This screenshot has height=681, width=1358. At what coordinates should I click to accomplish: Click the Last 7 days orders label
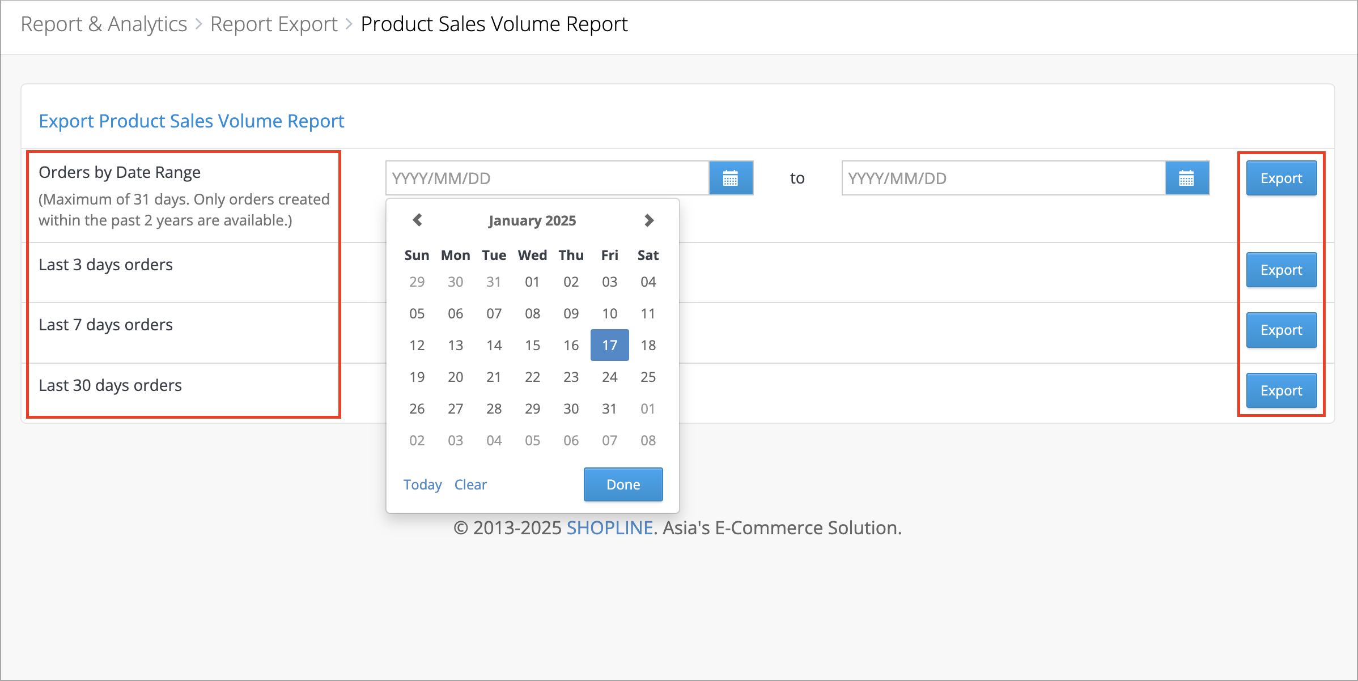[105, 325]
